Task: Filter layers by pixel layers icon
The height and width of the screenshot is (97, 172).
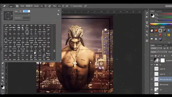Action: (x=164, y=48)
